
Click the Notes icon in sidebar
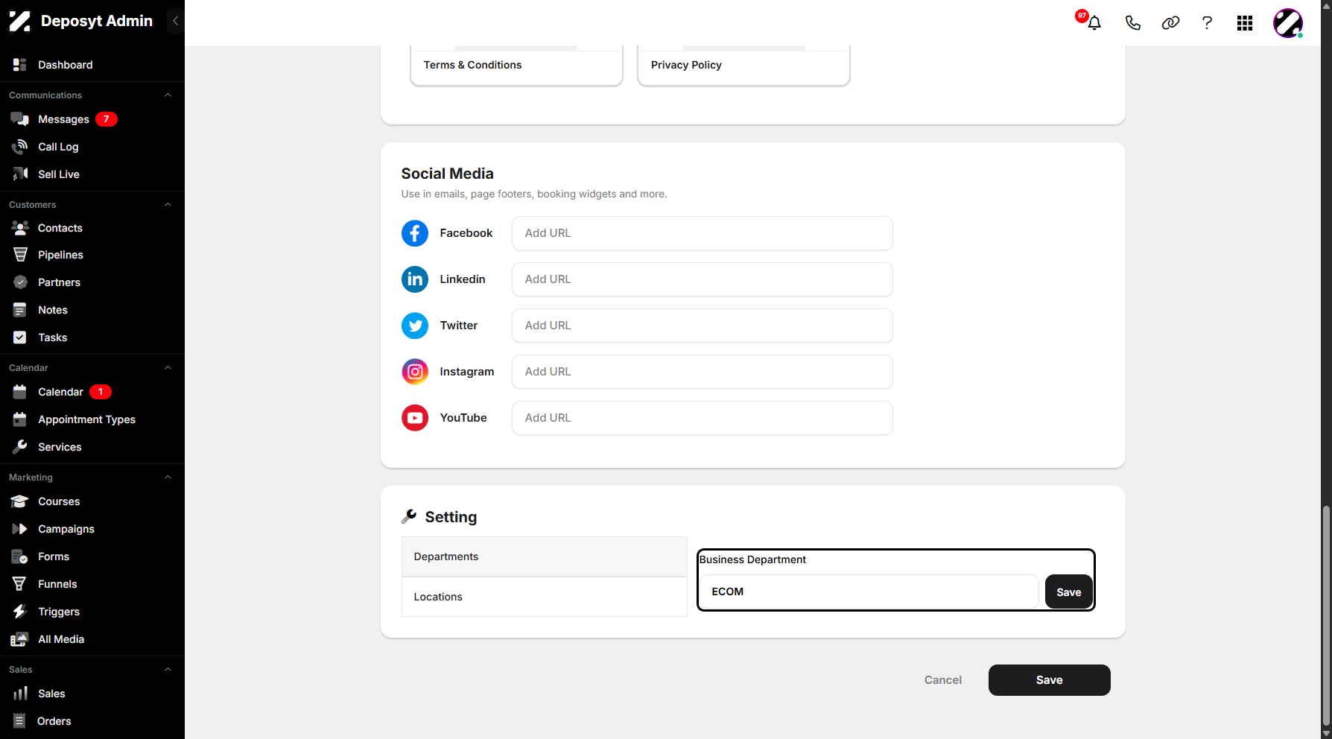tap(20, 310)
